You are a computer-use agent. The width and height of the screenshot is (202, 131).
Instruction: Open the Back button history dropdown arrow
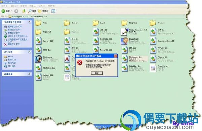click(x=12, y=11)
